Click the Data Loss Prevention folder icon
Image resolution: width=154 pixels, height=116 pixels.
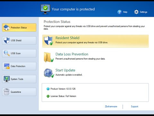coord(49,57)
